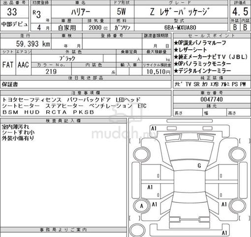Select ETC in notes
Screen dimensions: 251x237
pos(142,106)
